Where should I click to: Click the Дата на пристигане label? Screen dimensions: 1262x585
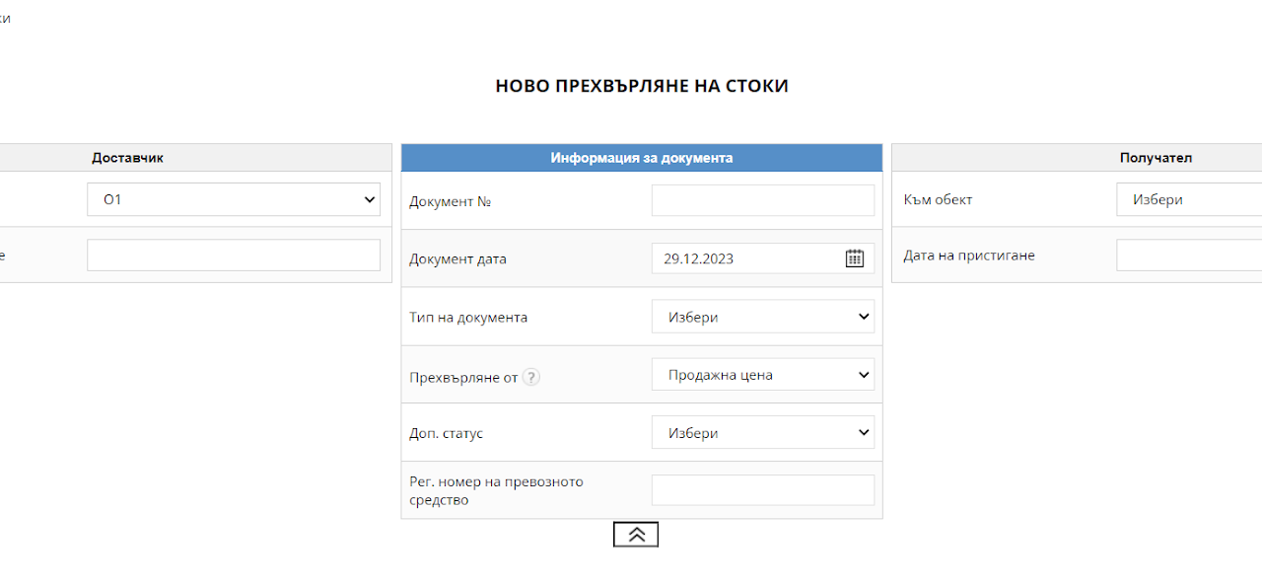point(969,256)
